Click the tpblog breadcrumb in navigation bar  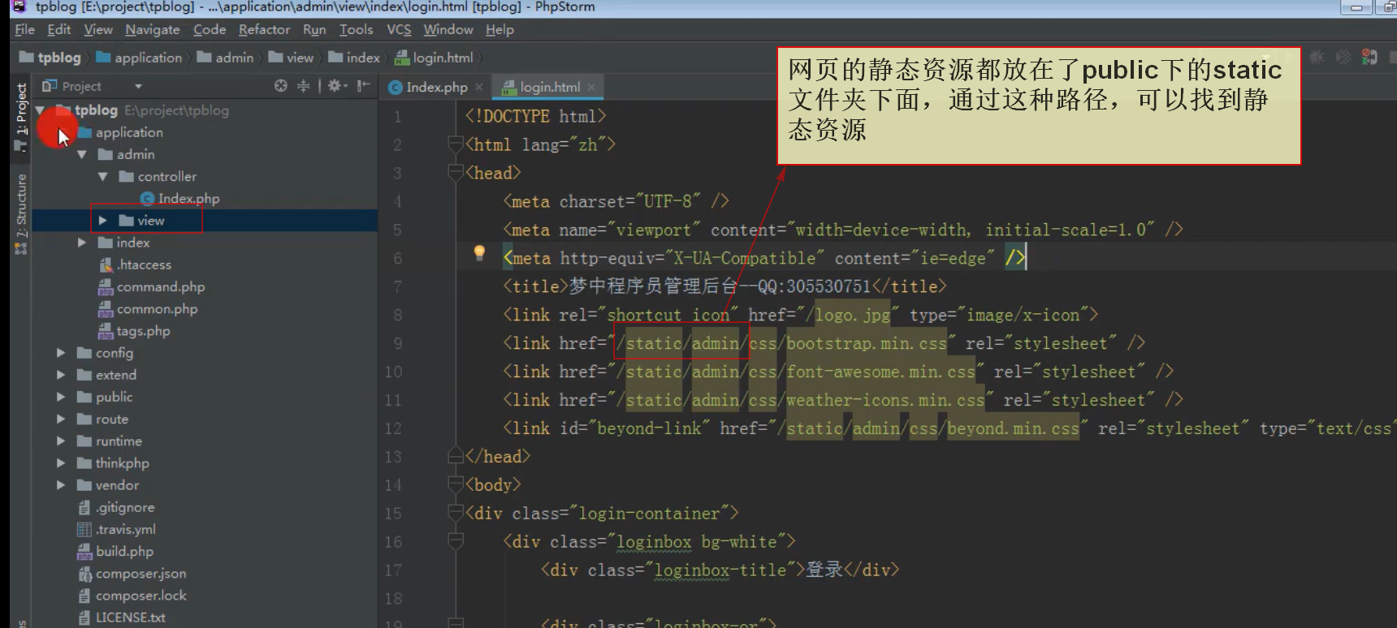[50, 58]
